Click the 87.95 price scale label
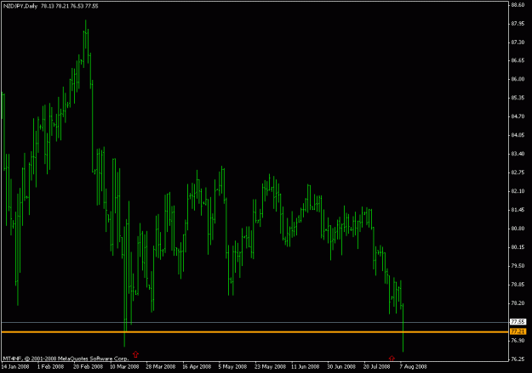The width and height of the screenshot is (532, 373). [518, 24]
